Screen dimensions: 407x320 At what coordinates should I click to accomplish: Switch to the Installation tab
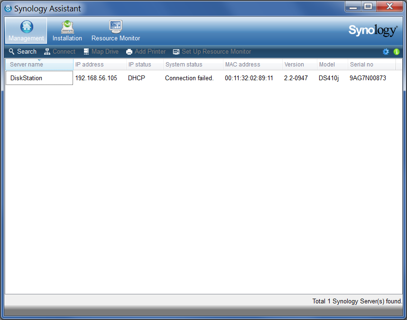67,31
